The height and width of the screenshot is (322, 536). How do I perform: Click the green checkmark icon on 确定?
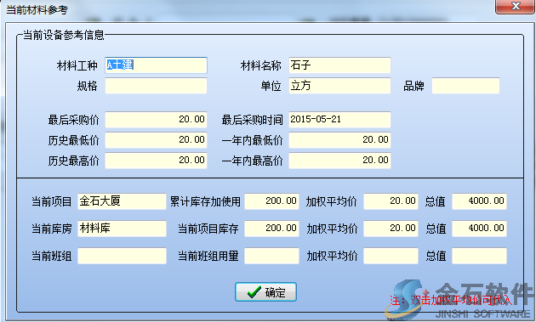(x=254, y=292)
